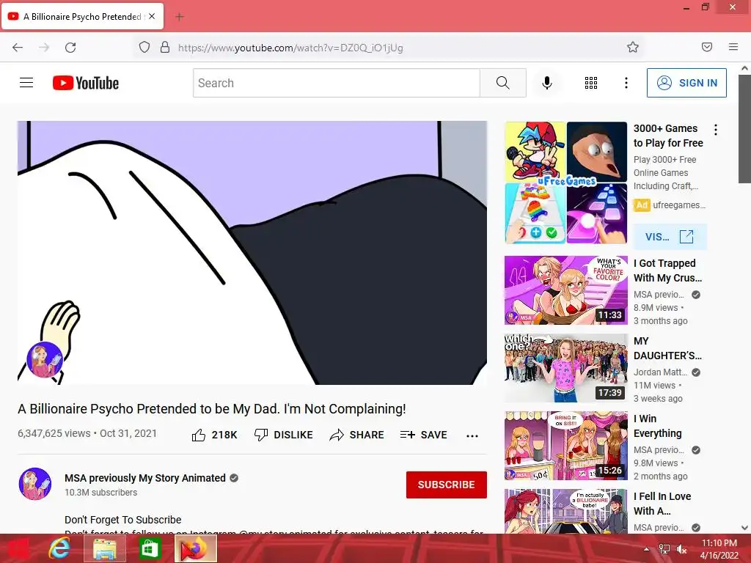751x563 pixels.
Task: Open more actions ellipsis below the video
Action: [x=472, y=435]
